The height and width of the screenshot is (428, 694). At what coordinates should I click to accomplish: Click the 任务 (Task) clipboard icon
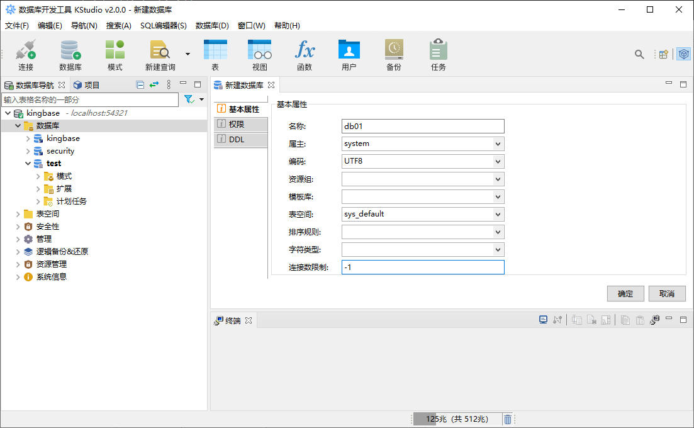click(x=439, y=50)
